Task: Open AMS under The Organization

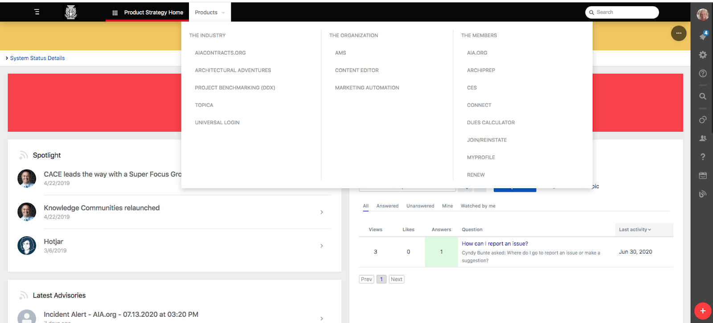Action: 340,53
